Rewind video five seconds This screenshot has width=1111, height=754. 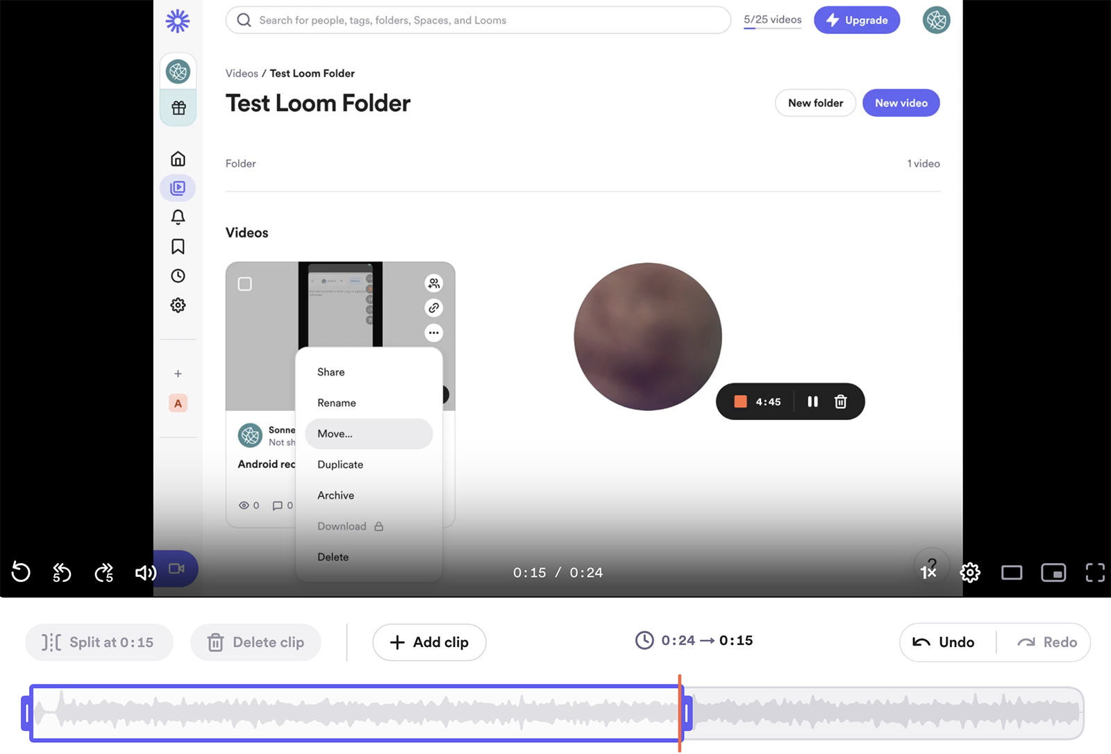[x=62, y=572]
